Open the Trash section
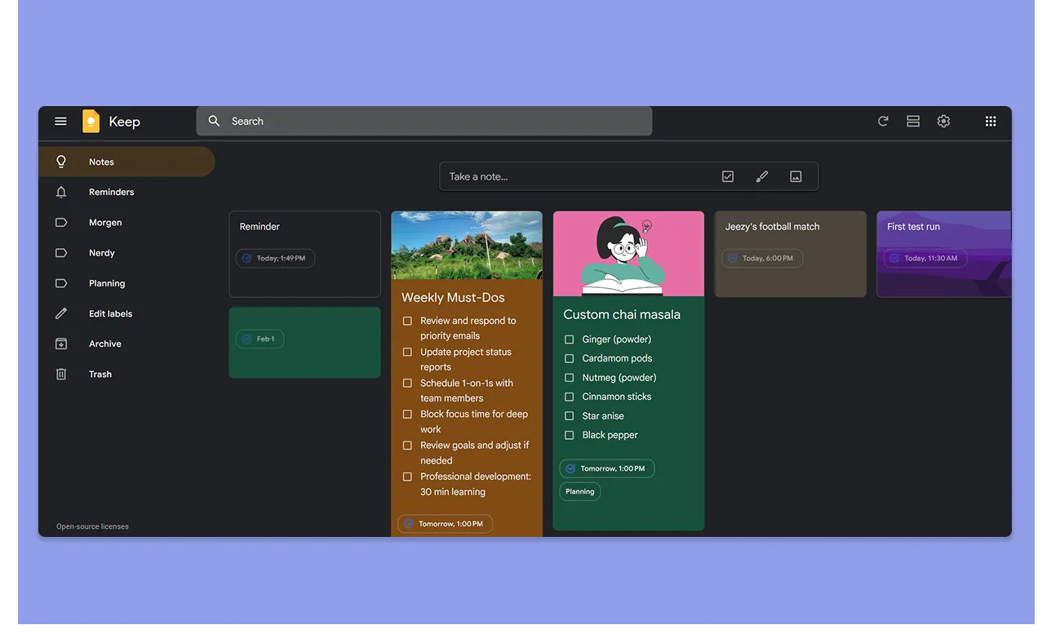The height and width of the screenshot is (643, 1051). [100, 374]
